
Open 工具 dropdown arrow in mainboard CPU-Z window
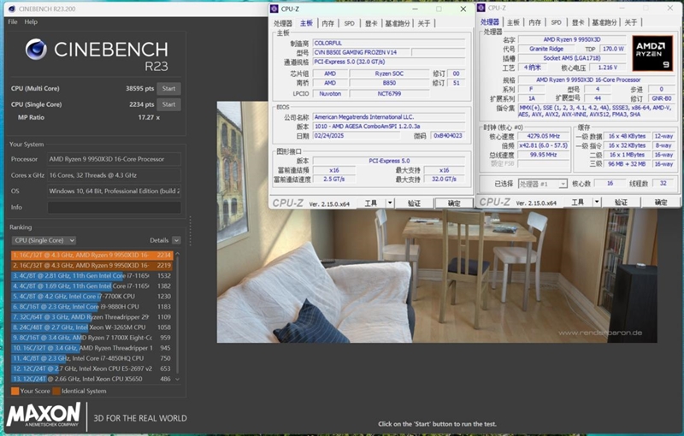point(390,203)
